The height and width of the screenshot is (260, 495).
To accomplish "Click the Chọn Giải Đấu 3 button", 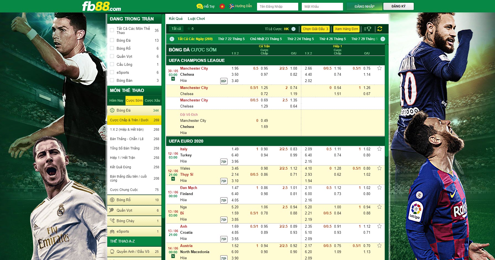I will click(315, 29).
